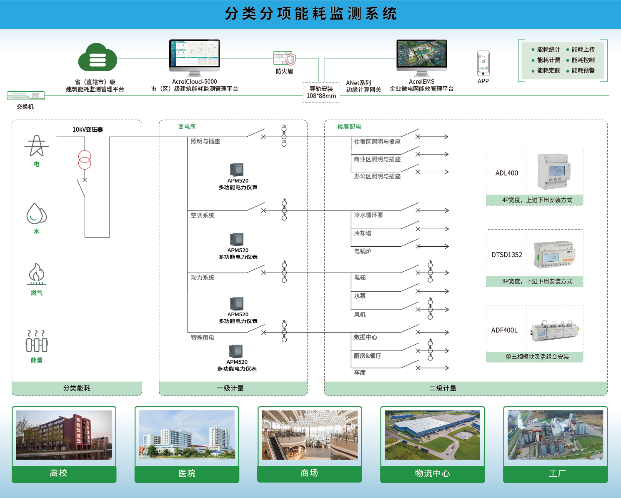Click the 4P宽度，上进下出安装方式 caption

537,200
